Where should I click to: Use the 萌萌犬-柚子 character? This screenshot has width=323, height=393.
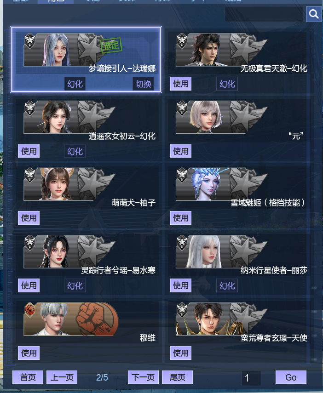(x=29, y=218)
